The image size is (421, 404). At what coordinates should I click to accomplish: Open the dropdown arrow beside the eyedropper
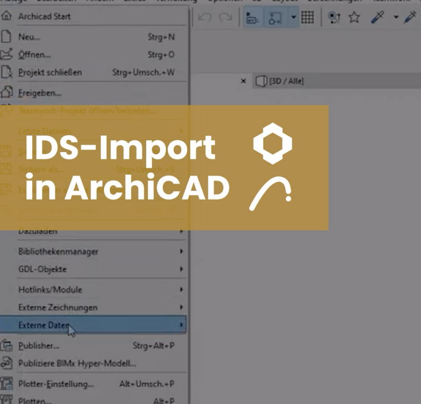[396, 17]
